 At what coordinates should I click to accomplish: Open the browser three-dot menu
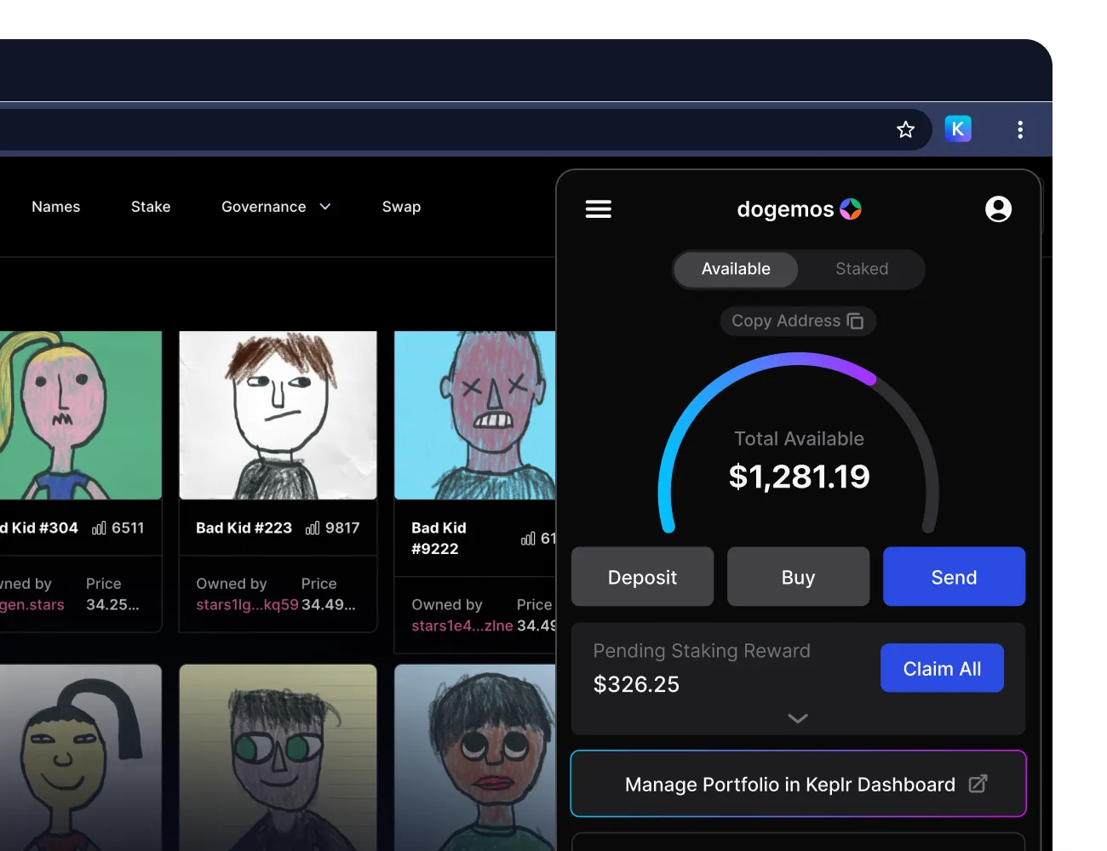[1019, 129]
